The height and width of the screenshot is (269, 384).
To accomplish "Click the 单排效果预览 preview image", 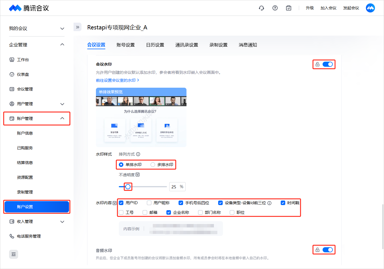I will [141, 117].
